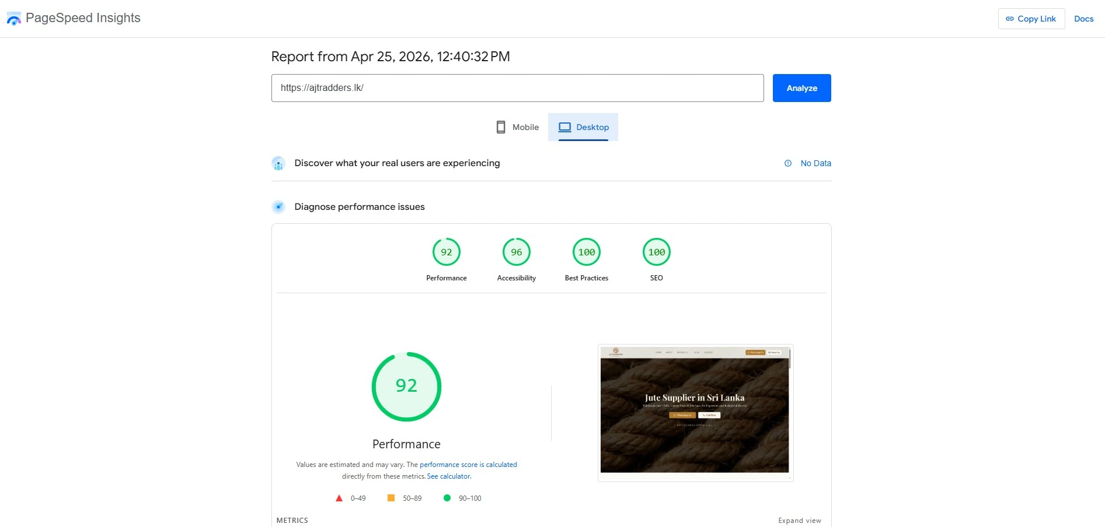The width and height of the screenshot is (1105, 527).
Task: Jump to Performance score gauge 92
Action: 447,252
